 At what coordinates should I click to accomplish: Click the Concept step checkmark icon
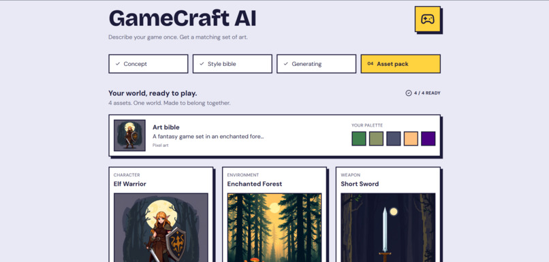[x=118, y=64]
